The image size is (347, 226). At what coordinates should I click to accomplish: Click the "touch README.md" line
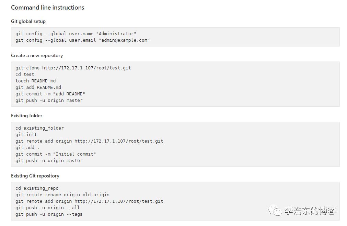[x=35, y=81]
